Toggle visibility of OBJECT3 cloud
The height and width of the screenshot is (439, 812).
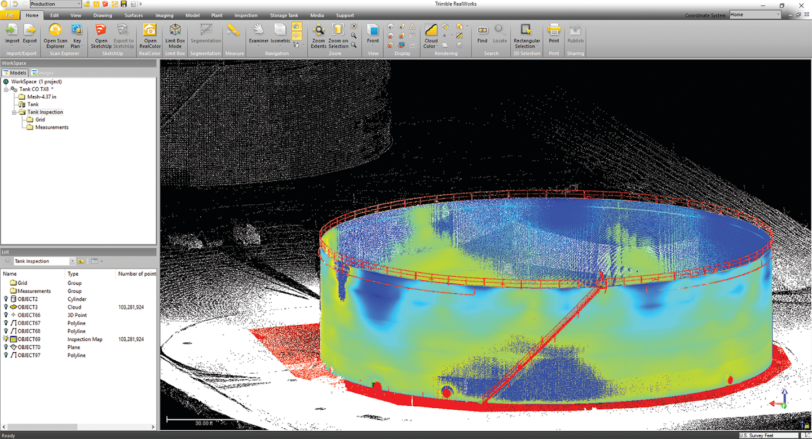[x=5, y=307]
